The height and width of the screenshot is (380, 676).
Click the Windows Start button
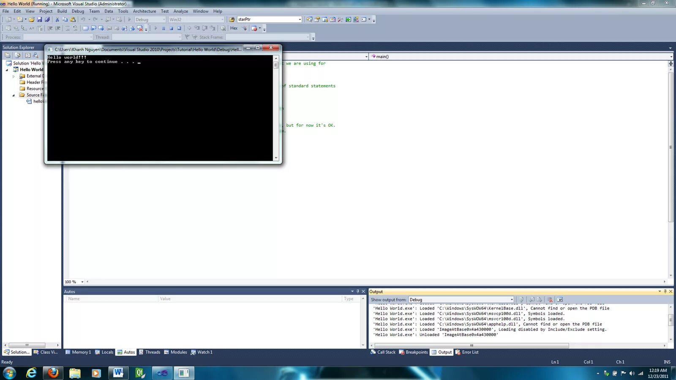[9, 373]
